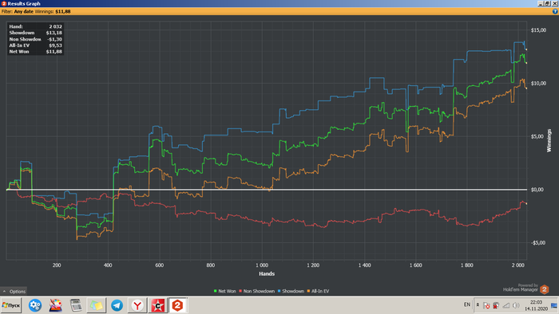Click the Winnings vertical axis title
Image resolution: width=559 pixels, height=314 pixels.
(549, 140)
